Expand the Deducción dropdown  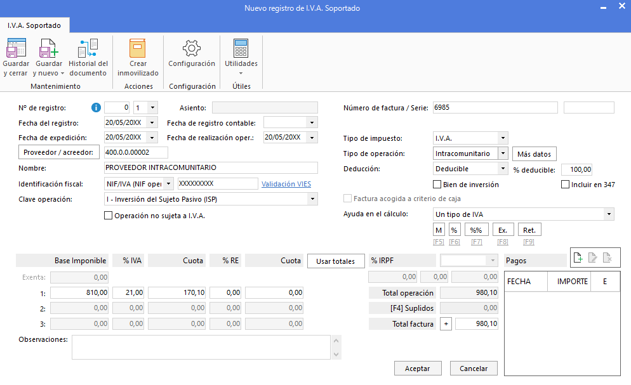pyautogui.click(x=503, y=168)
